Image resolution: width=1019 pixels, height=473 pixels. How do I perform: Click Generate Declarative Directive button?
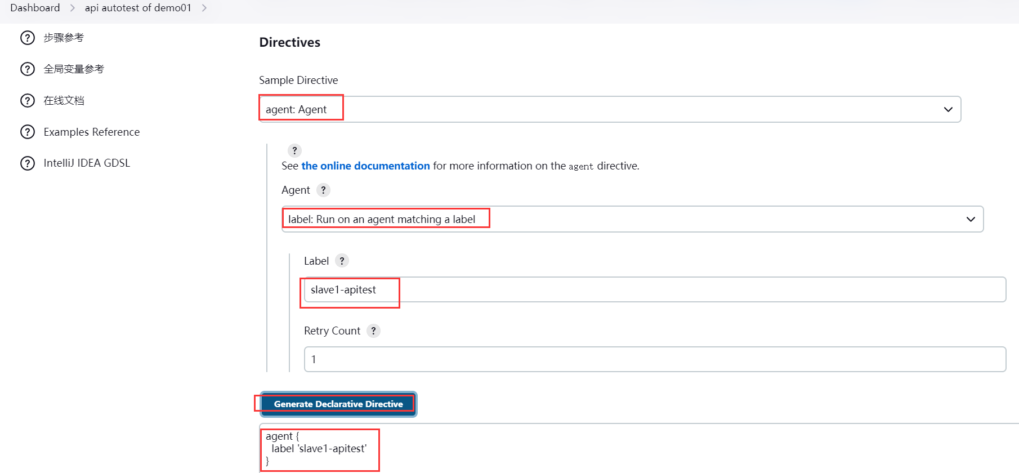[x=338, y=404]
